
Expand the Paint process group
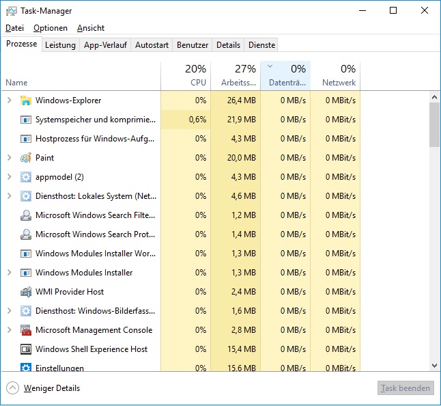coord(10,158)
